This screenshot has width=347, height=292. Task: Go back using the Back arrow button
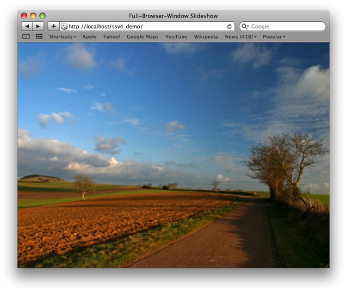[x=27, y=26]
